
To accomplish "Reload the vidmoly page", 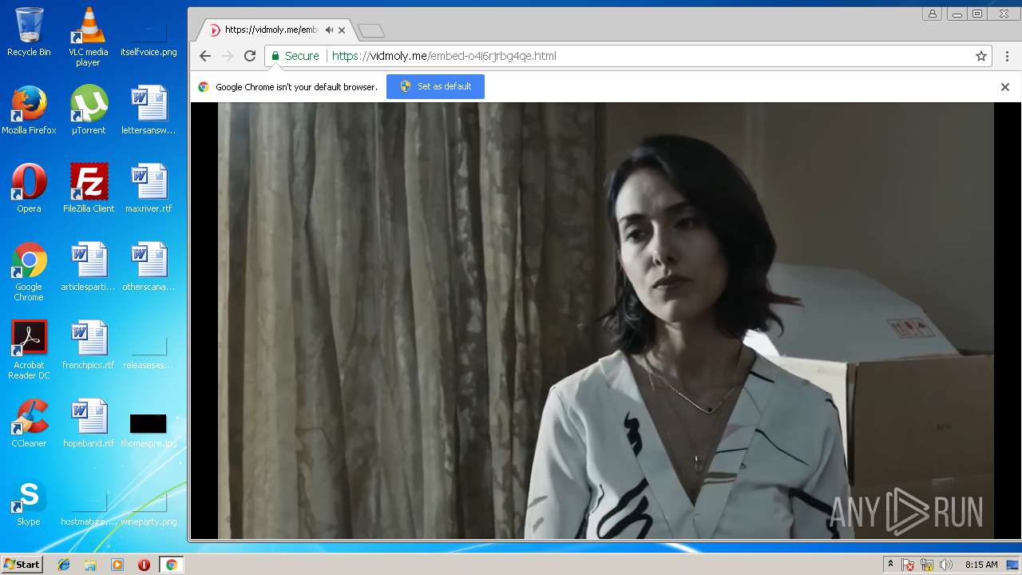I will pyautogui.click(x=250, y=56).
